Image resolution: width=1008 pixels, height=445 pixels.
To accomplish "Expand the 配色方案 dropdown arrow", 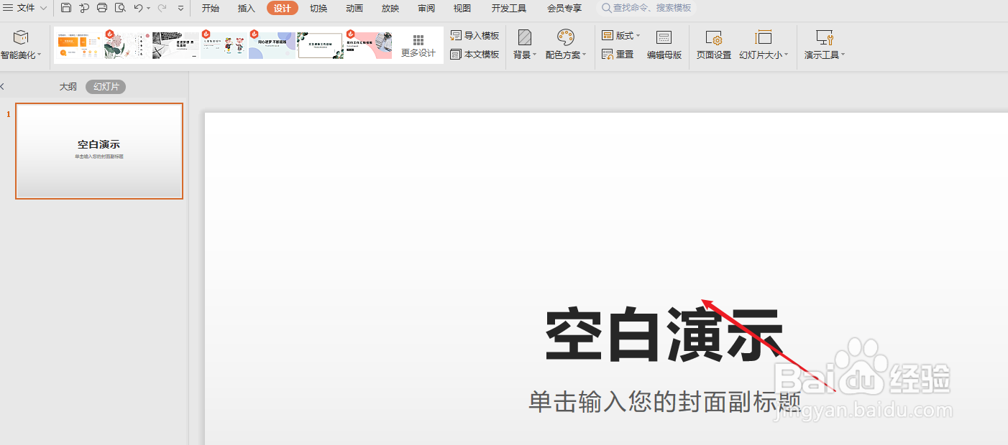I will [x=585, y=55].
